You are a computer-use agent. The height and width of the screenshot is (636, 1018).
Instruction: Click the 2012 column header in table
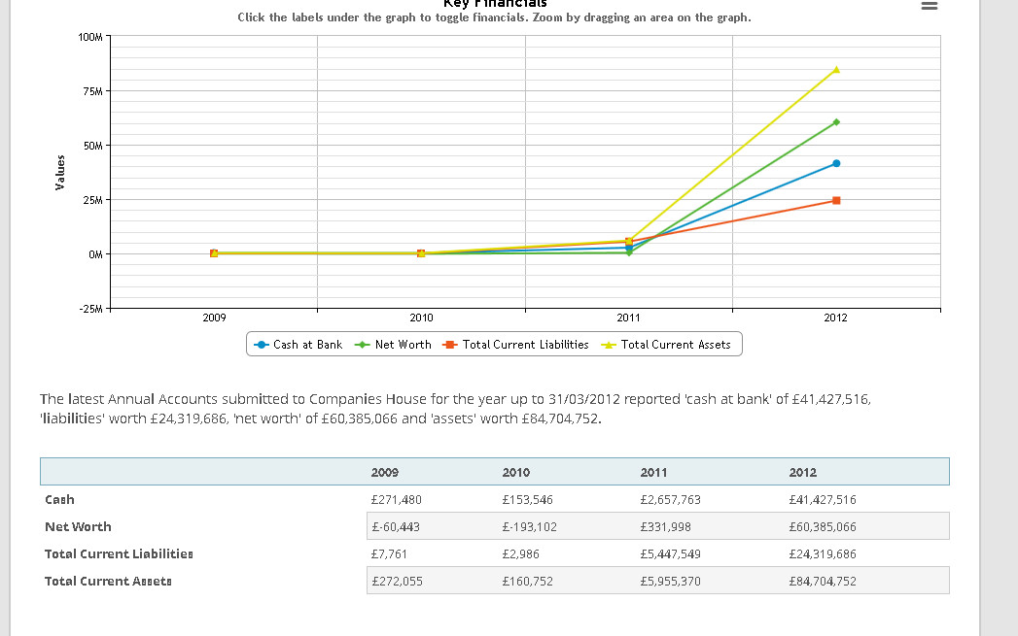coord(802,473)
